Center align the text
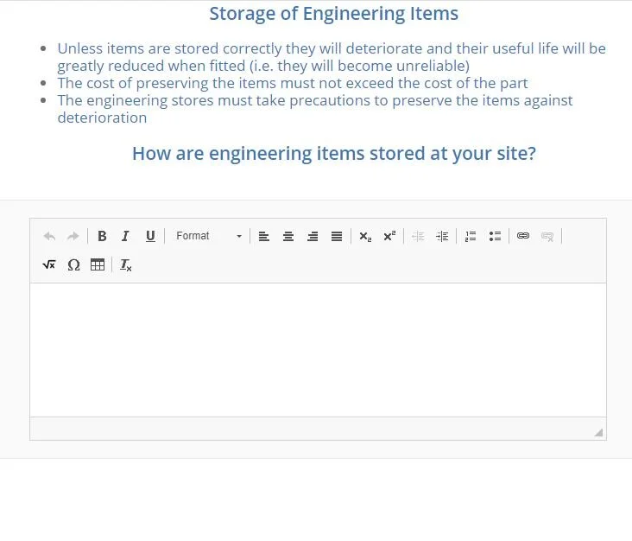The height and width of the screenshot is (541, 632). tap(288, 236)
